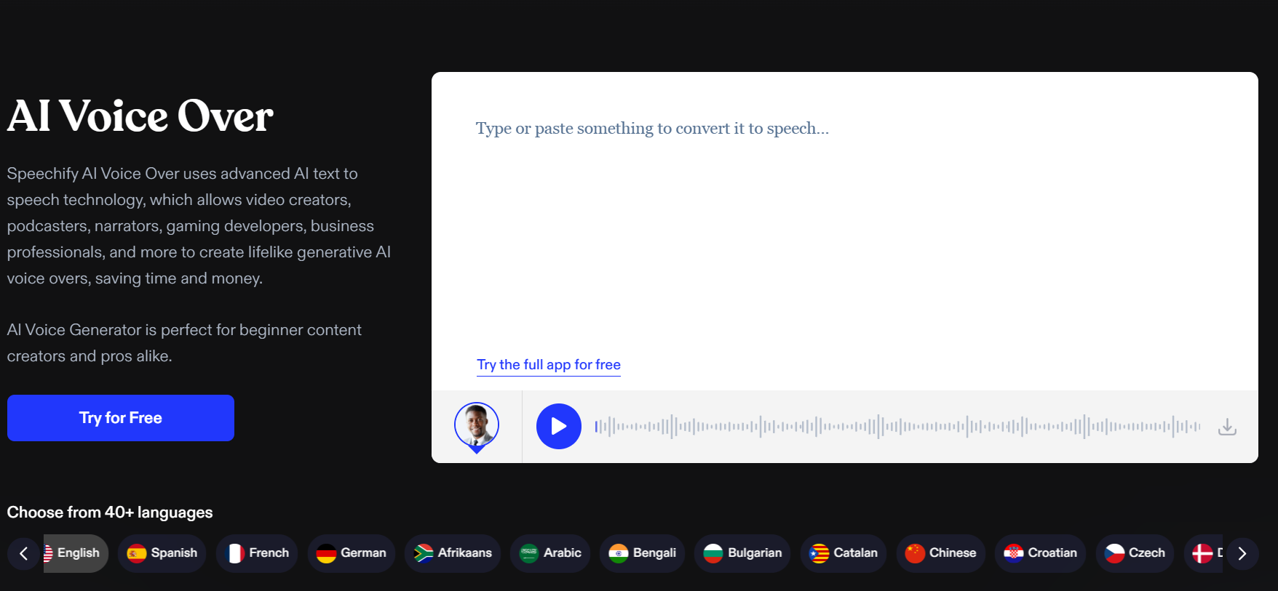The width and height of the screenshot is (1278, 591).
Task: Choose French with the flag icon
Action: coord(257,553)
